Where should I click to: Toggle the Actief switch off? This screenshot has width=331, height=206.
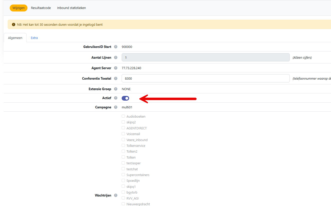[125, 98]
